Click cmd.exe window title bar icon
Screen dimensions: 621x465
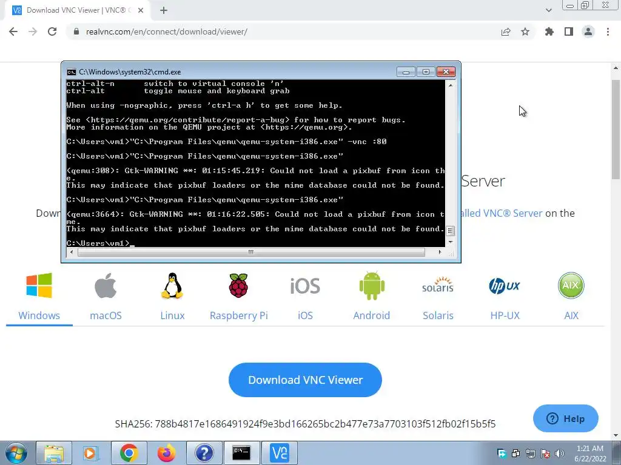(x=72, y=72)
